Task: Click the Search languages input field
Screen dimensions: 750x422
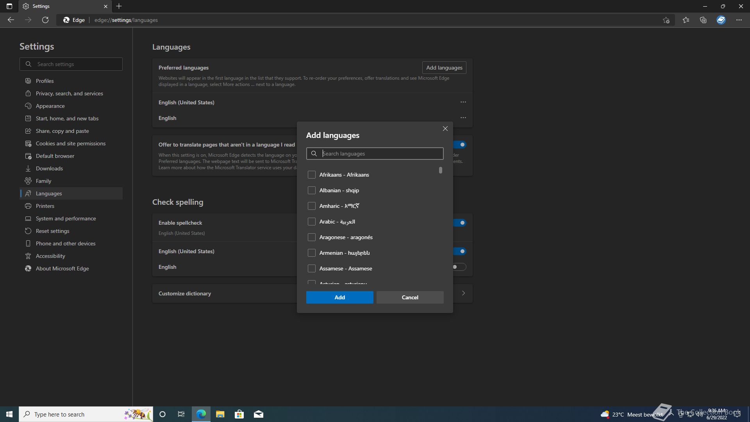Action: [x=381, y=154]
